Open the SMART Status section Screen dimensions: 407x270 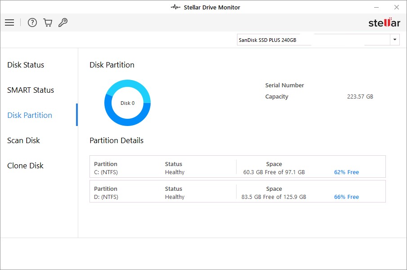[31, 90]
